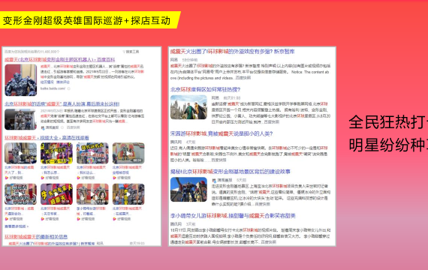Viewport: 428px width, 270px height.
Task: Click the Harry Potter castle thumbnail
Action: (x=188, y=107)
